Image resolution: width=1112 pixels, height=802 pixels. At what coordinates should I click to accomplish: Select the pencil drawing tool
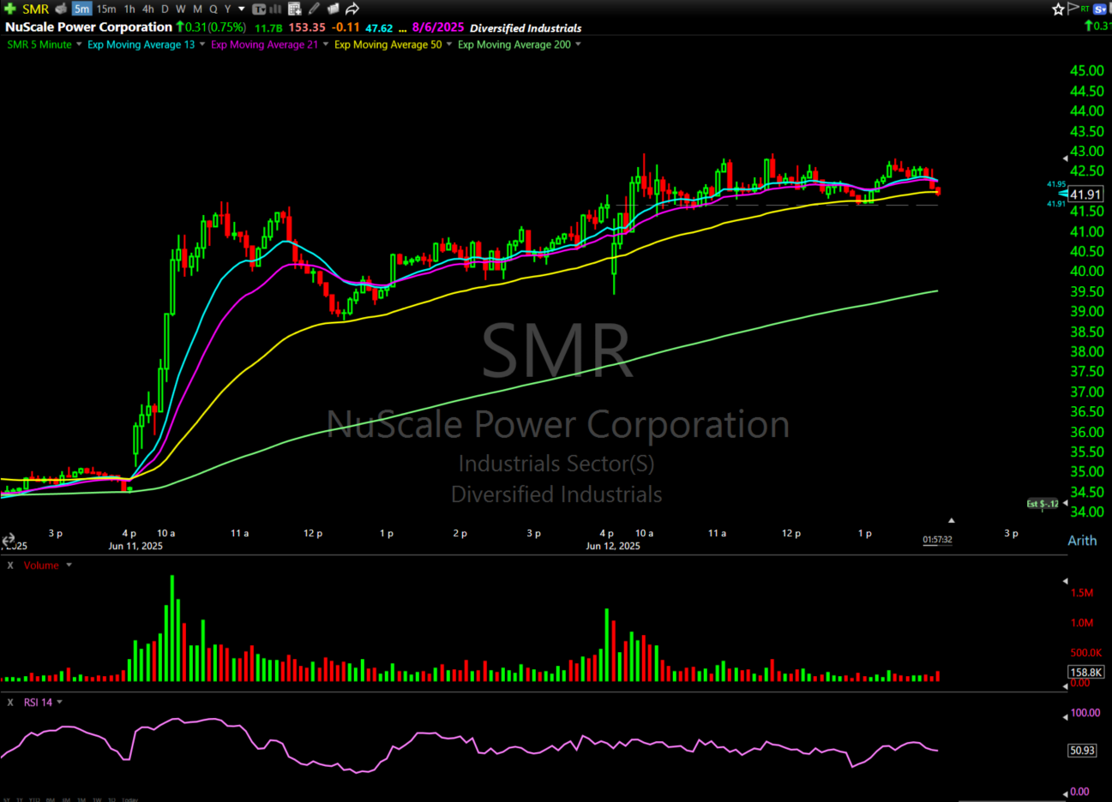[x=314, y=9]
